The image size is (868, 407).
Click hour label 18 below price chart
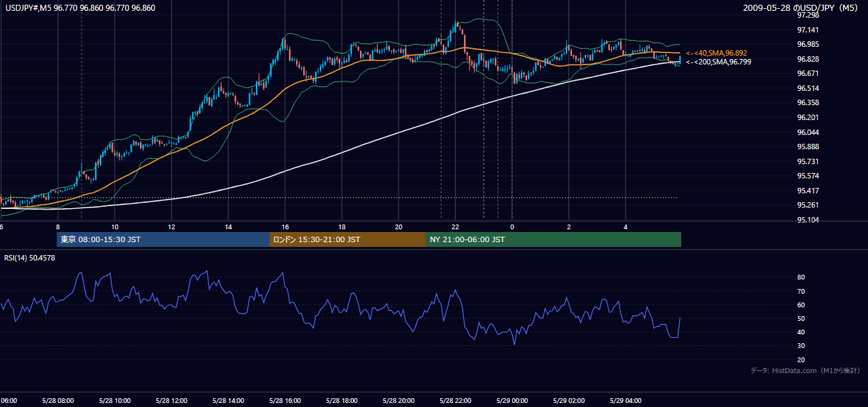click(342, 227)
